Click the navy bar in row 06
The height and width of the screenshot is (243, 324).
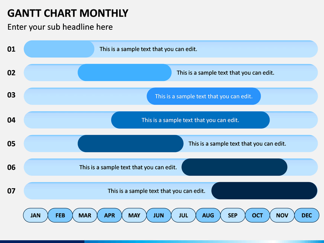234,167
